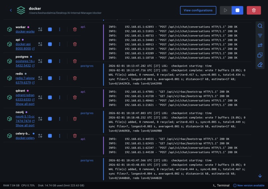Stop the redis container
Viewport: 268px width, 189px height.
tap(50, 78)
